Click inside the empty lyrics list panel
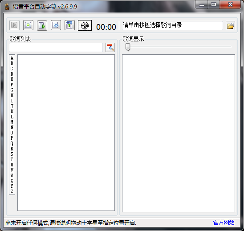This screenshot has width=244, height=231. pos(66,133)
